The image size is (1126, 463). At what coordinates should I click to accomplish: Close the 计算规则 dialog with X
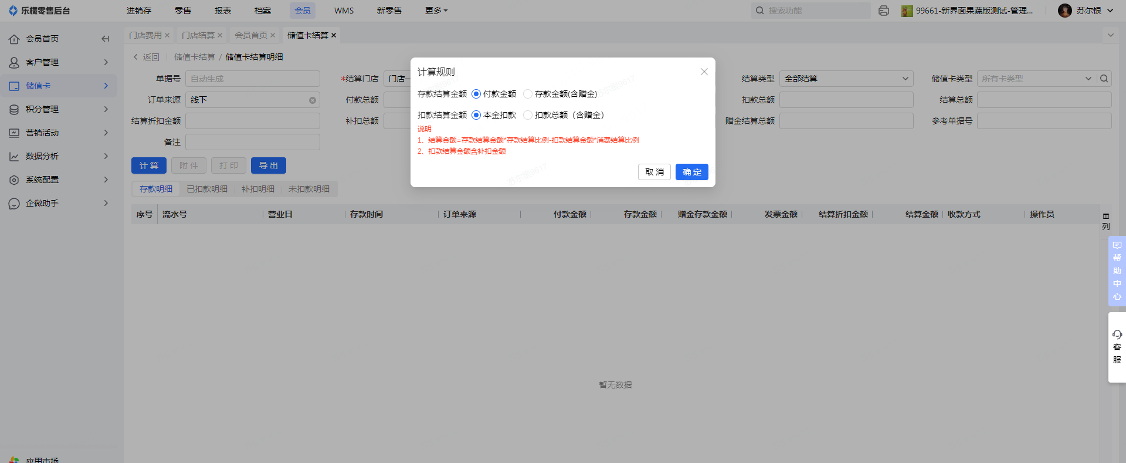point(704,72)
